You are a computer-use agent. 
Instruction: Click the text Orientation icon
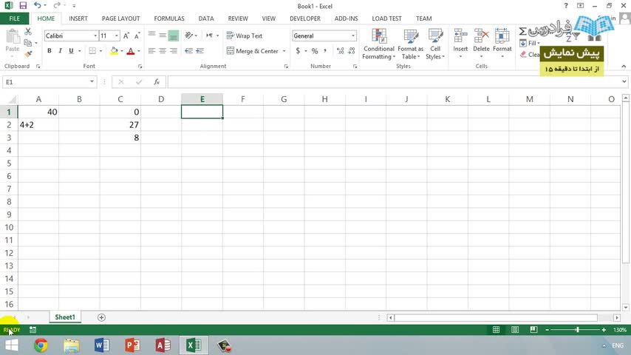(188, 35)
